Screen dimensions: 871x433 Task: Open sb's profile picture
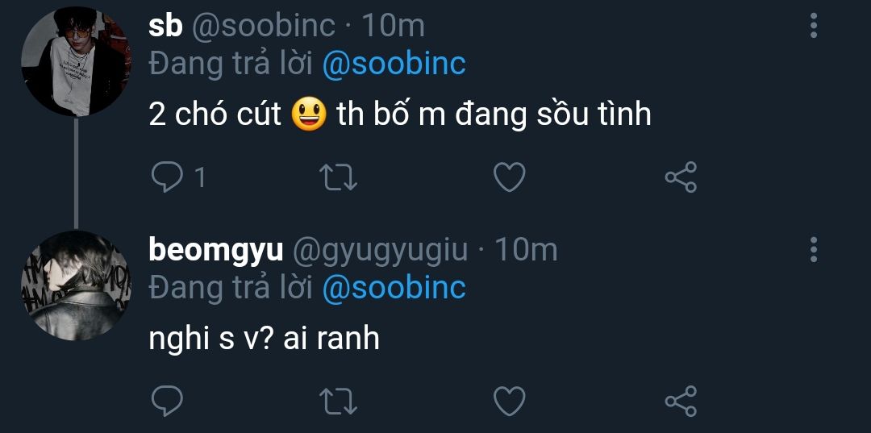(76, 61)
